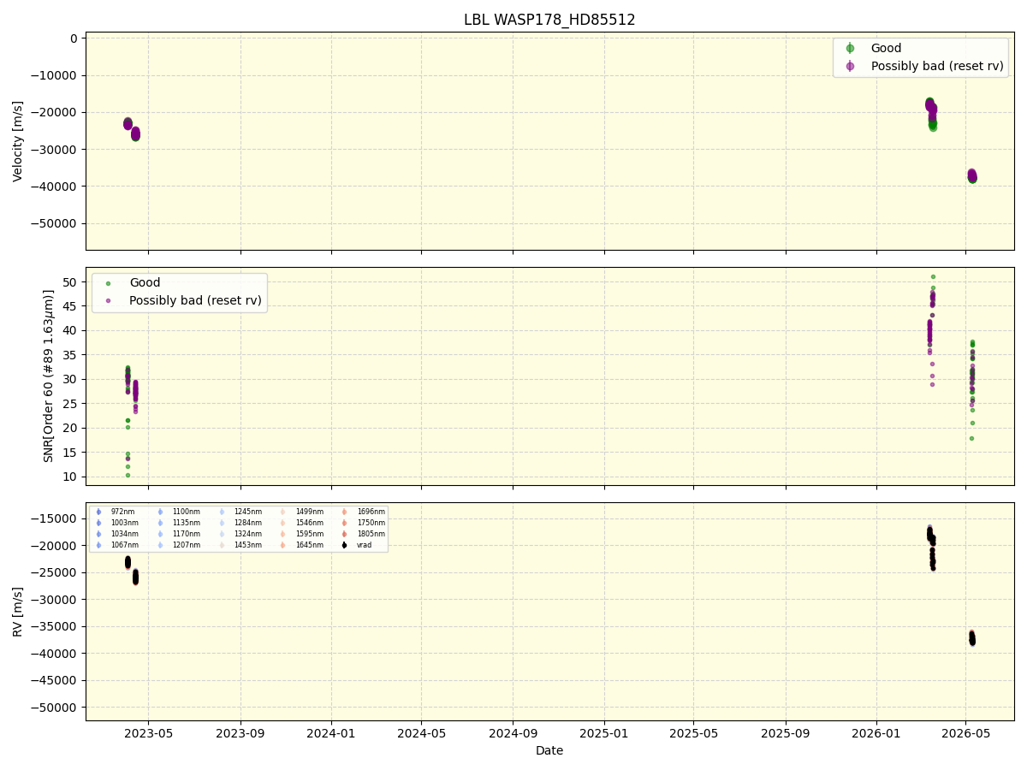1027x770 pixels.
Task: Click the −15000 tick on the RV axis
Action: tap(56, 518)
